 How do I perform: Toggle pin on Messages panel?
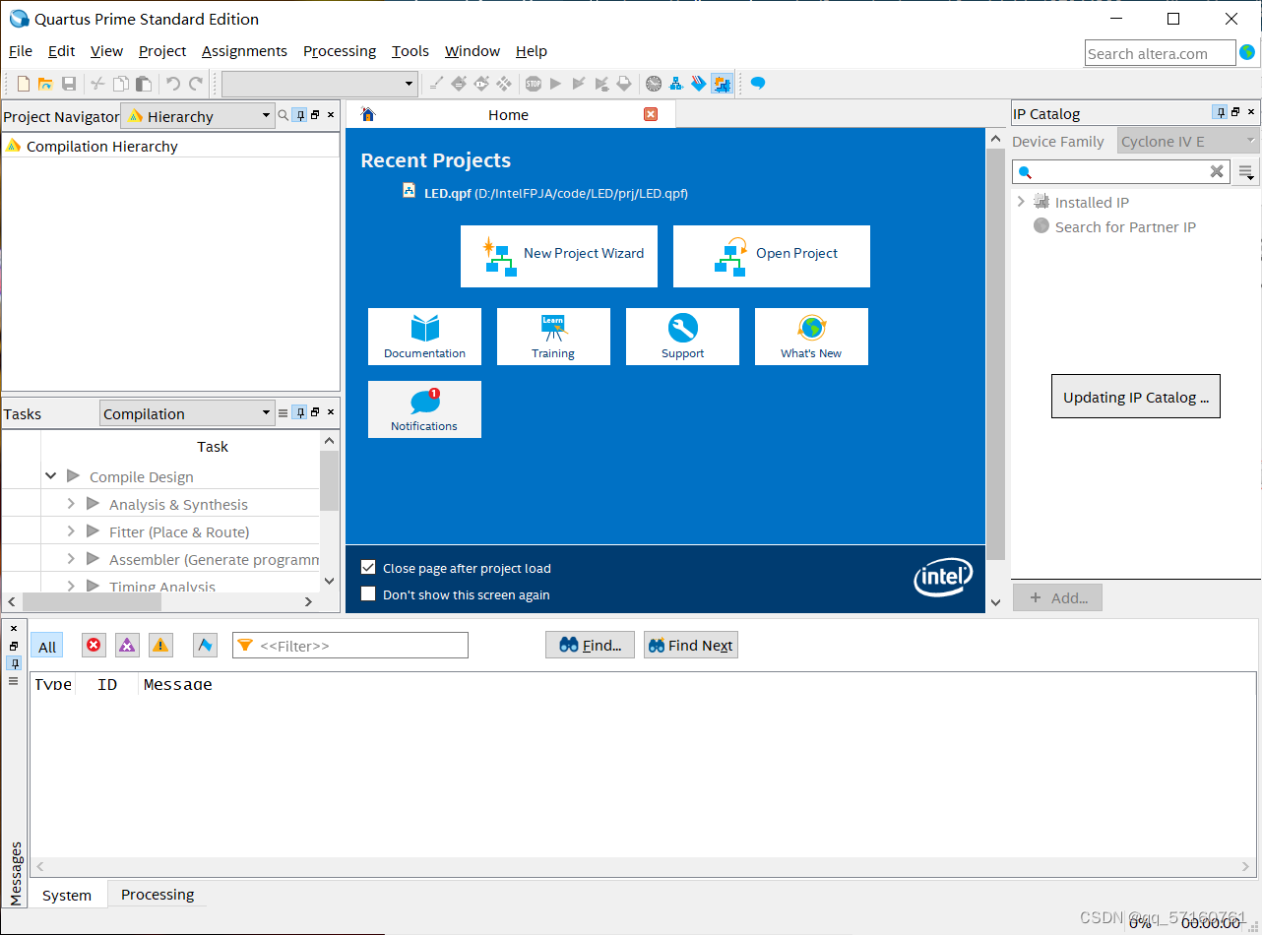[14, 663]
